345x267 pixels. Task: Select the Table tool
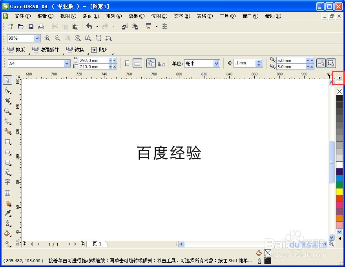pyautogui.click(x=7, y=193)
